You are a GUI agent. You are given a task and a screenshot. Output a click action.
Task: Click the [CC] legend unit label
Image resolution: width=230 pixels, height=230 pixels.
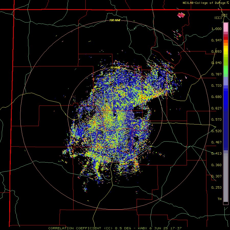coord(218,18)
